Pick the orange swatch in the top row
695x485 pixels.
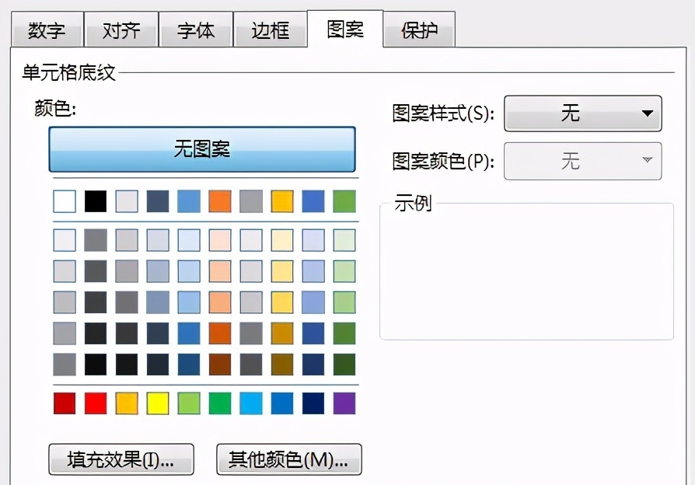click(x=219, y=201)
